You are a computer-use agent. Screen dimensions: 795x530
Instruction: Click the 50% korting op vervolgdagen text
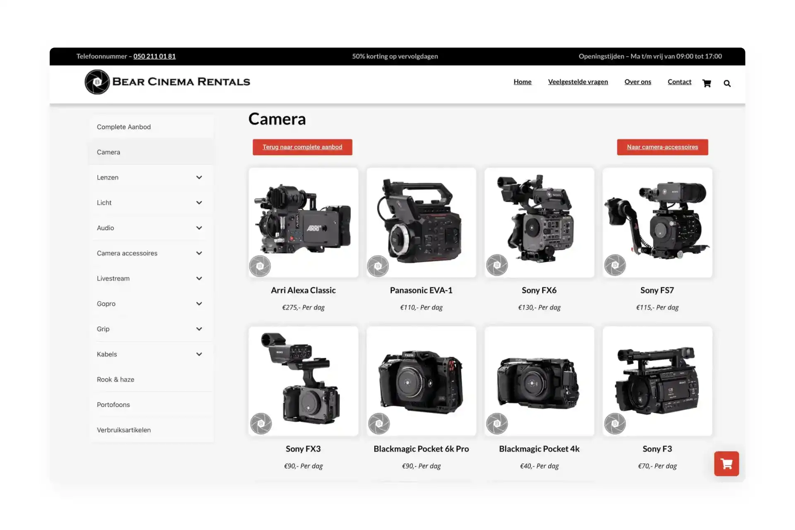[395, 56]
